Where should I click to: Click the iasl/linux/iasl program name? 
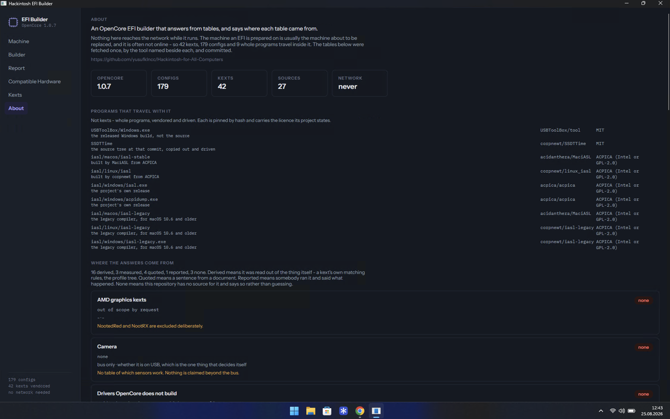[111, 171]
